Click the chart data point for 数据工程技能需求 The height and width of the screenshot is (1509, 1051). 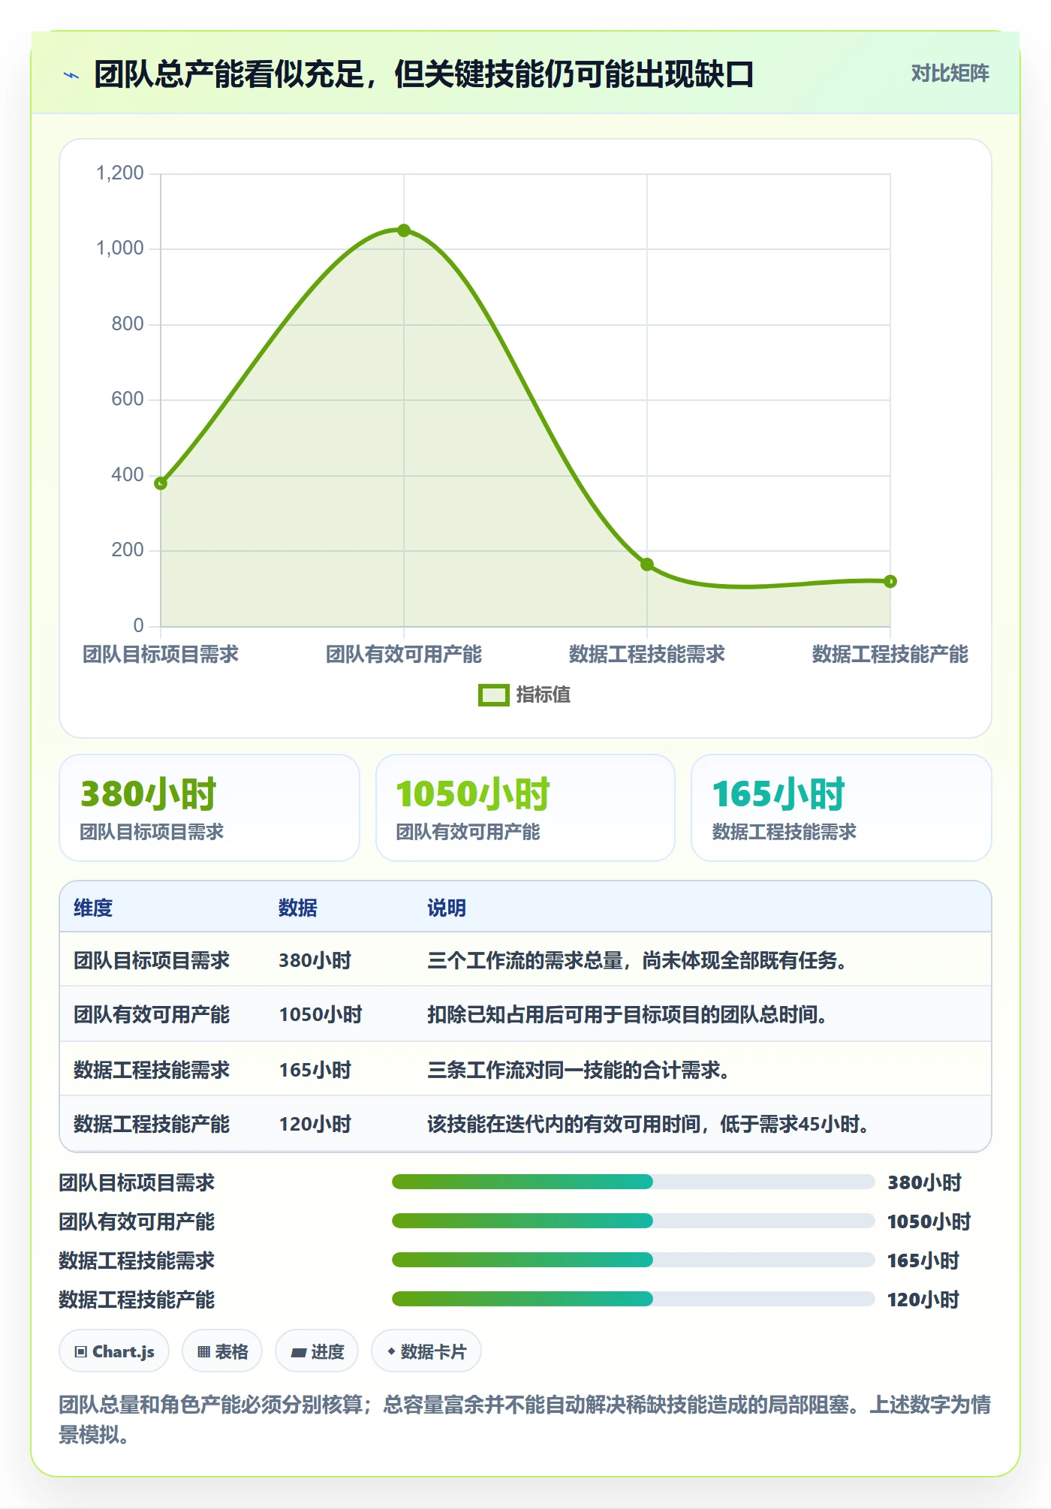[647, 564]
